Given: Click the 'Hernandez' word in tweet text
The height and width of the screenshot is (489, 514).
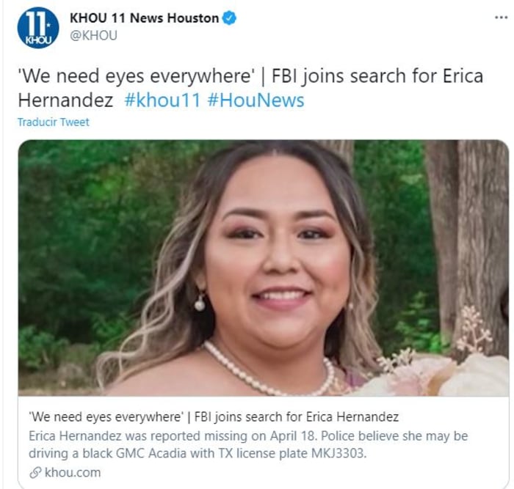Looking at the screenshot, I should tap(65, 100).
